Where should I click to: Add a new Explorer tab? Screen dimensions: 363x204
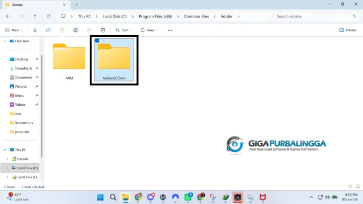coord(77,5)
